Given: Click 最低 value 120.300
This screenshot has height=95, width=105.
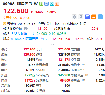Looking at the screenshot, I should coord(29,55).
